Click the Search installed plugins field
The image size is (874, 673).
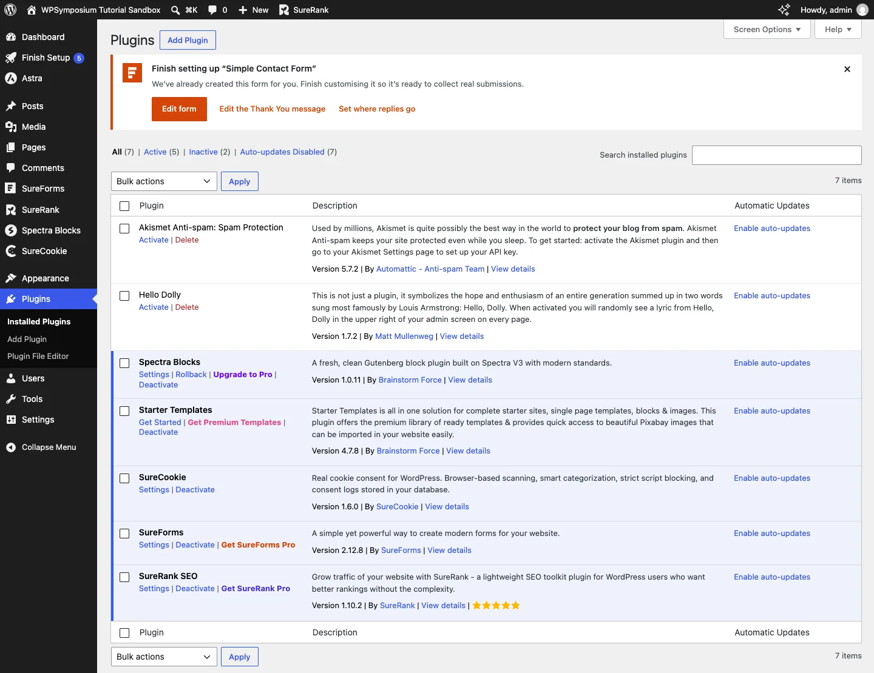(777, 155)
